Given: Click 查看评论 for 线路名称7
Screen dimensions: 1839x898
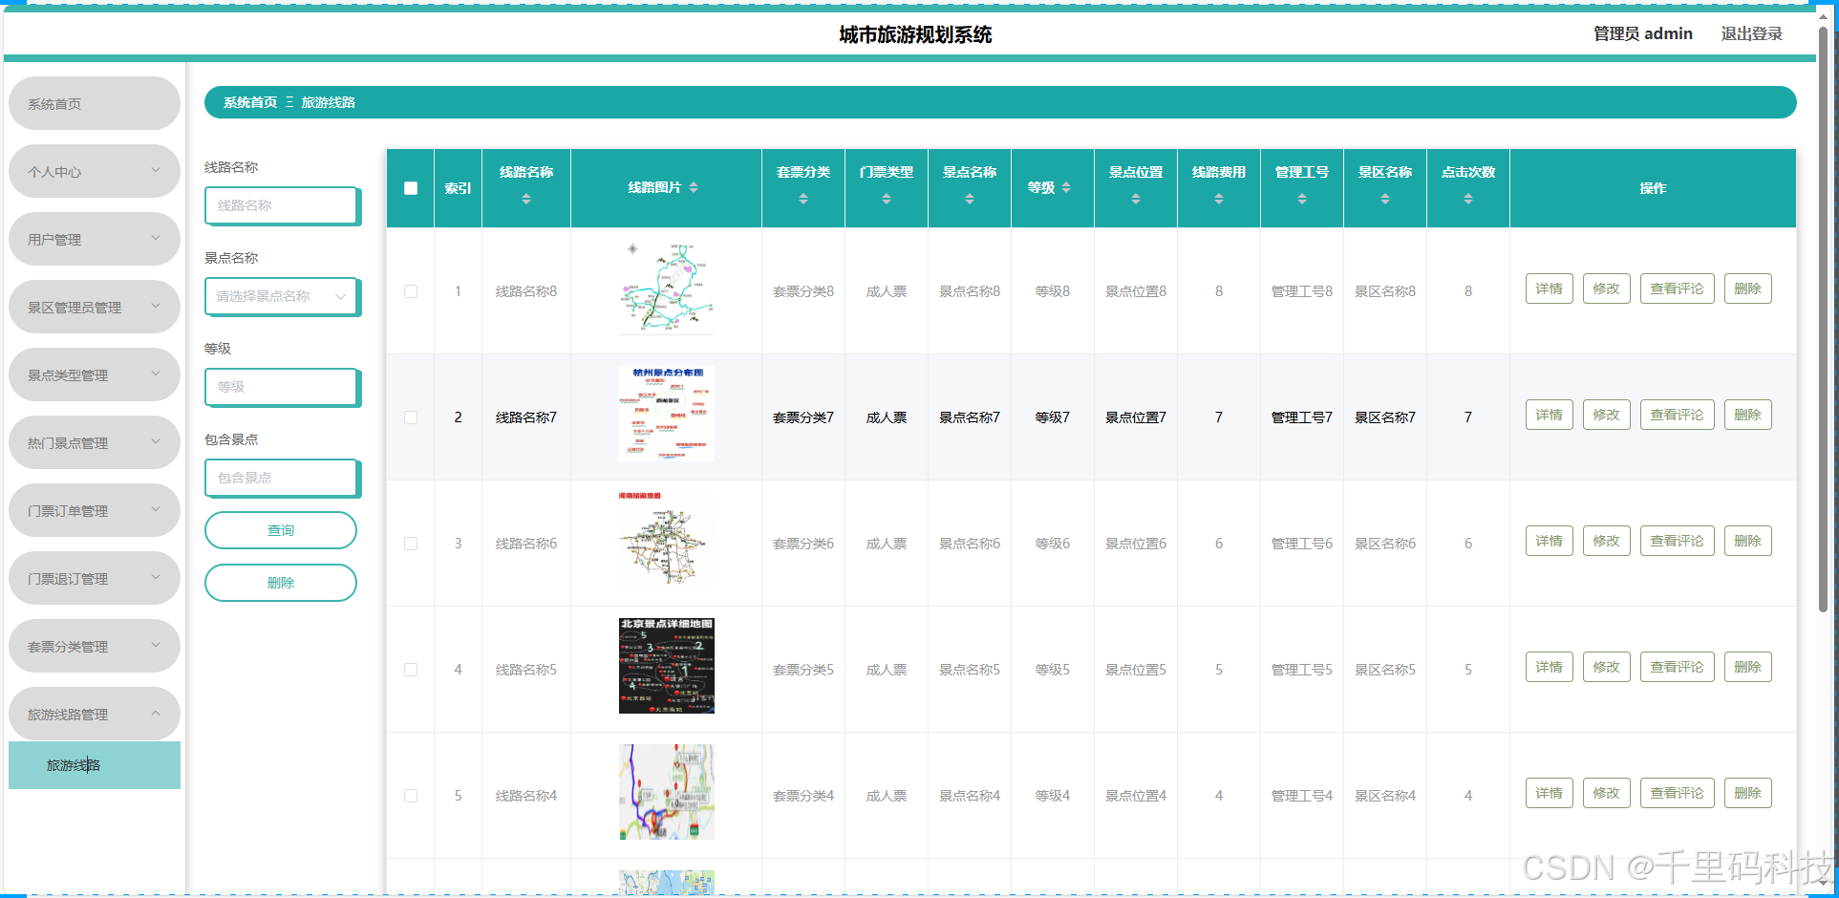Looking at the screenshot, I should pyautogui.click(x=1677, y=415).
